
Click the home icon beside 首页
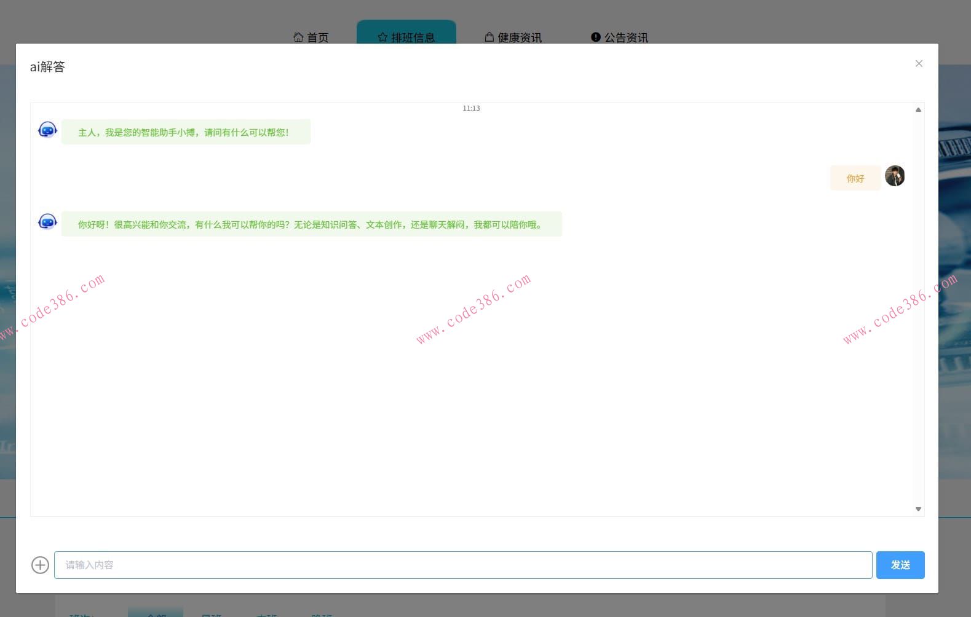(x=298, y=37)
